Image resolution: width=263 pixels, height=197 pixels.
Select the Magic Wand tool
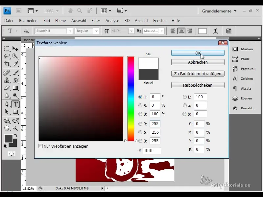pyautogui.click(x=15, y=56)
